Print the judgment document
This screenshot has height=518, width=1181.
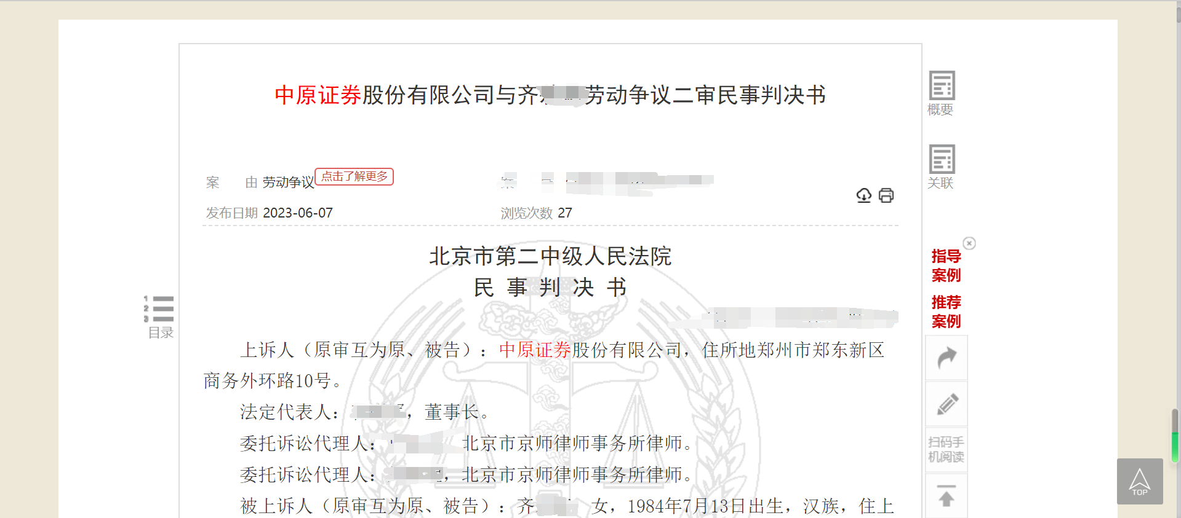pyautogui.click(x=886, y=195)
